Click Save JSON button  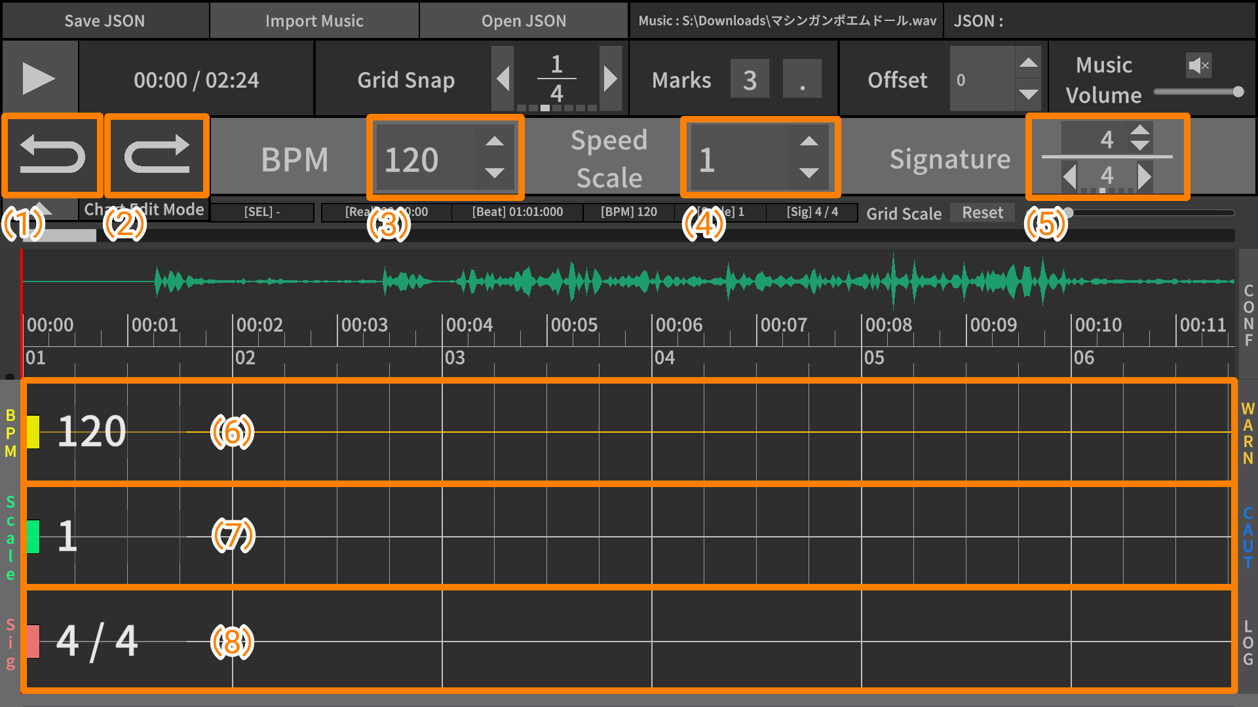click(105, 21)
